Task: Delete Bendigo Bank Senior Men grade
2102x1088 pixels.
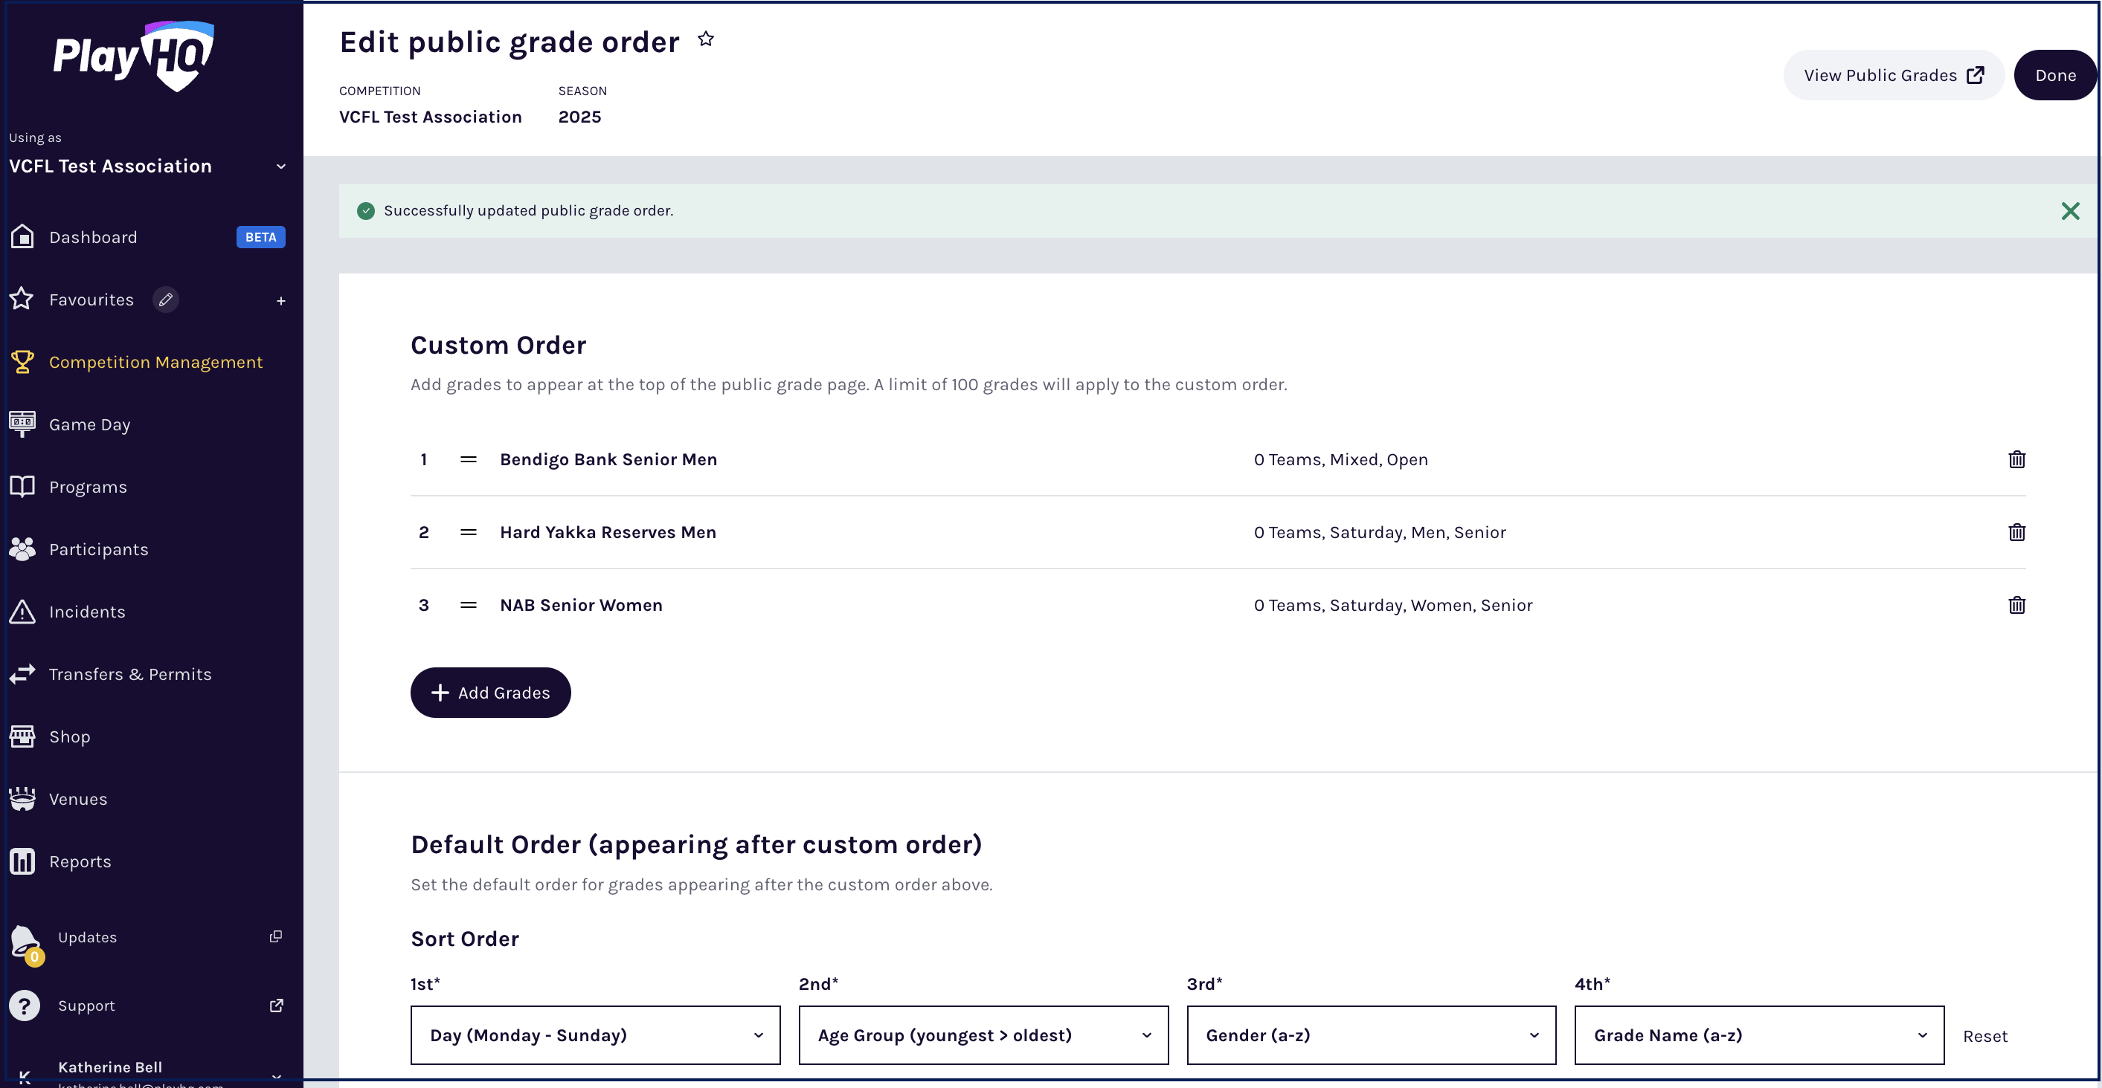Action: click(x=2016, y=459)
